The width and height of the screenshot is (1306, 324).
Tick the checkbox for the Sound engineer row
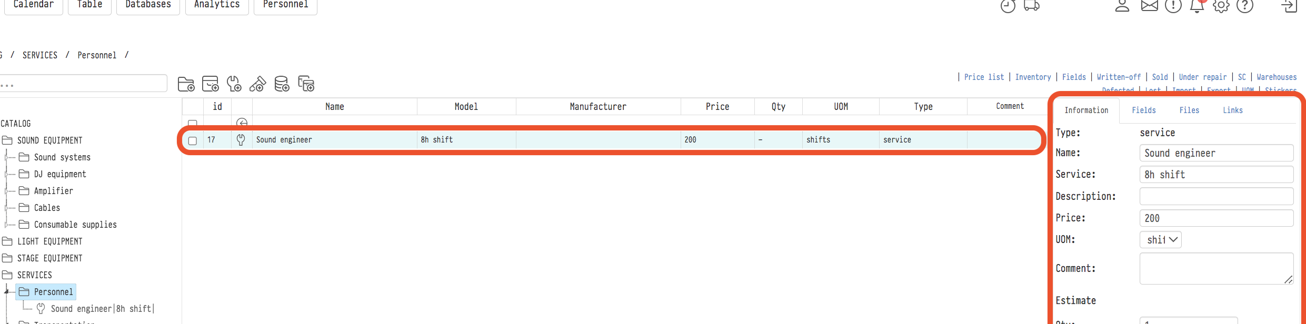pyautogui.click(x=193, y=140)
